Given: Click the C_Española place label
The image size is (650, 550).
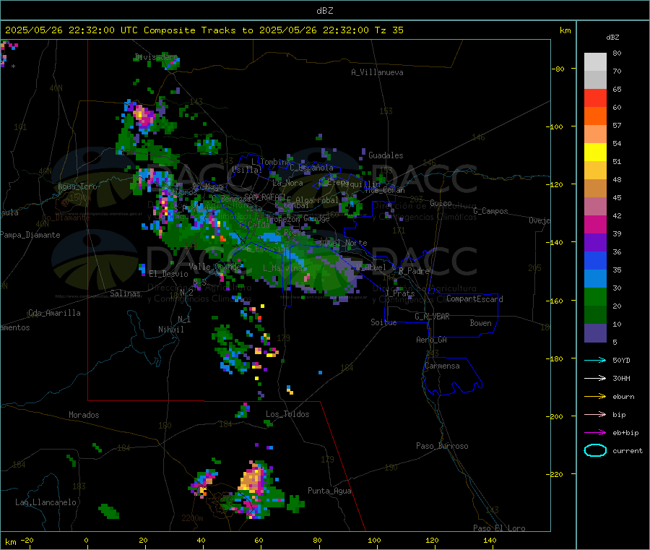Looking at the screenshot, I should (311, 168).
